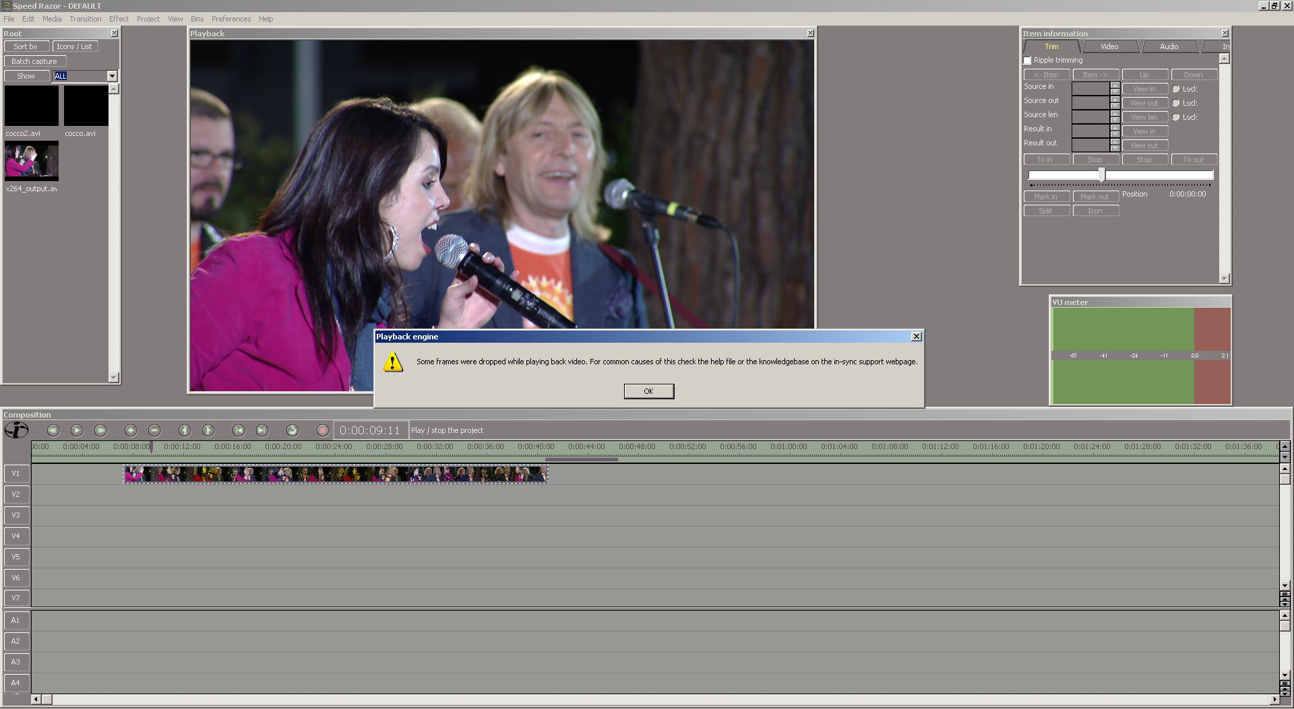Click the Result out stepper arrows
Screen dimensions: 1294x709
tap(1115, 145)
